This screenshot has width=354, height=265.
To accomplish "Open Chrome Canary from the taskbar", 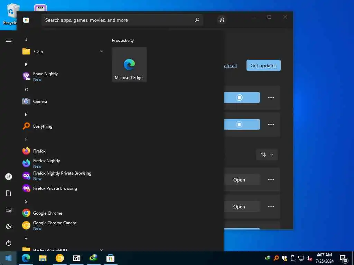I will click(59, 258).
